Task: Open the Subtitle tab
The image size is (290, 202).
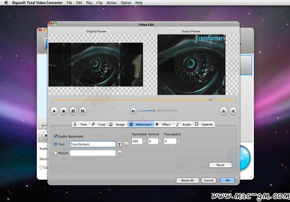Action: point(204,124)
